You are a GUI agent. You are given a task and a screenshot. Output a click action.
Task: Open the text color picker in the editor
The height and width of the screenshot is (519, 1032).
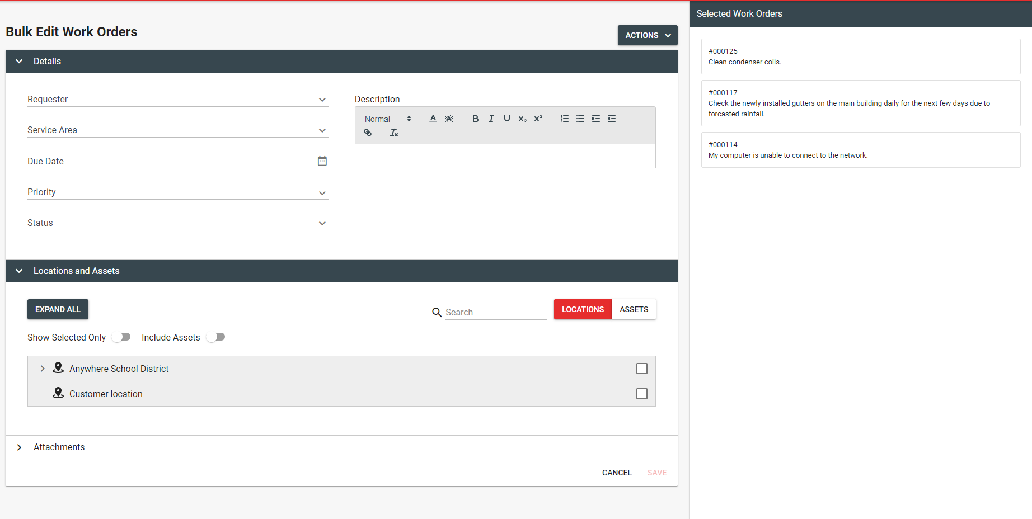click(x=433, y=119)
